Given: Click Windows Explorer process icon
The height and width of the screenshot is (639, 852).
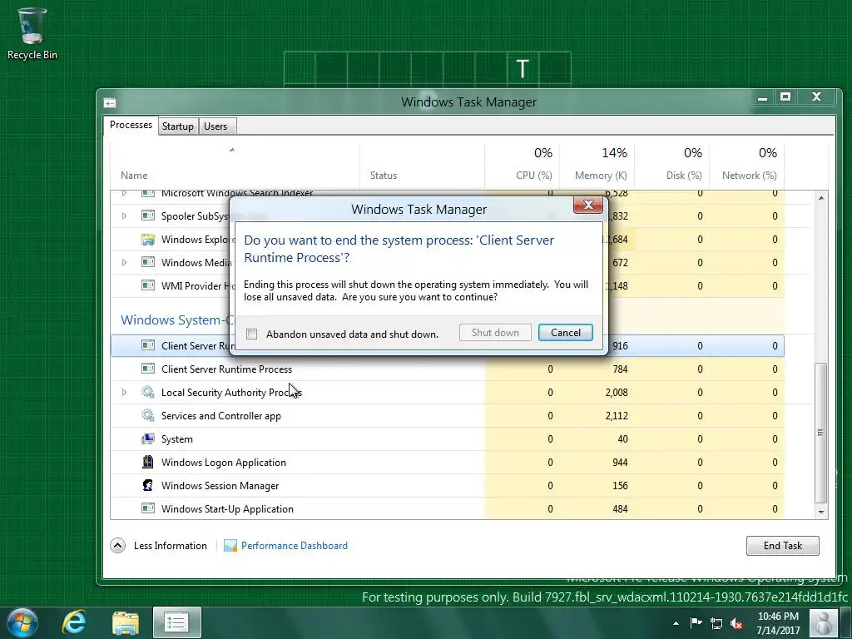Looking at the screenshot, I should pos(148,239).
